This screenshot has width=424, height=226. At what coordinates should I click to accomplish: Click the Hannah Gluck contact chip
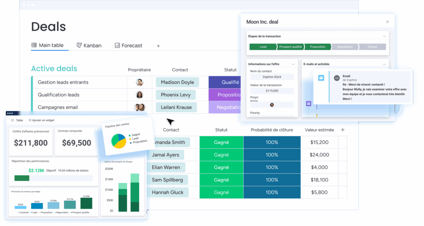[x=168, y=192]
